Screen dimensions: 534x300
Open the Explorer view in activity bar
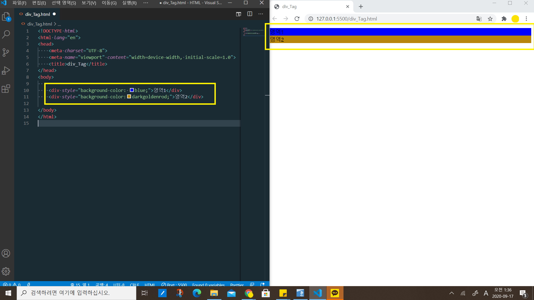[x=6, y=17]
